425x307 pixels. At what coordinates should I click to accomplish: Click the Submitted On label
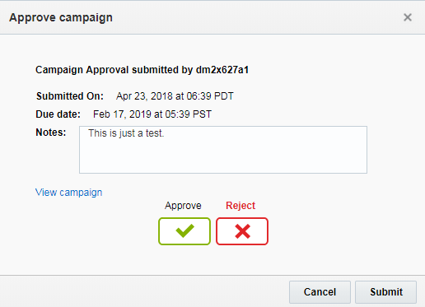(70, 96)
